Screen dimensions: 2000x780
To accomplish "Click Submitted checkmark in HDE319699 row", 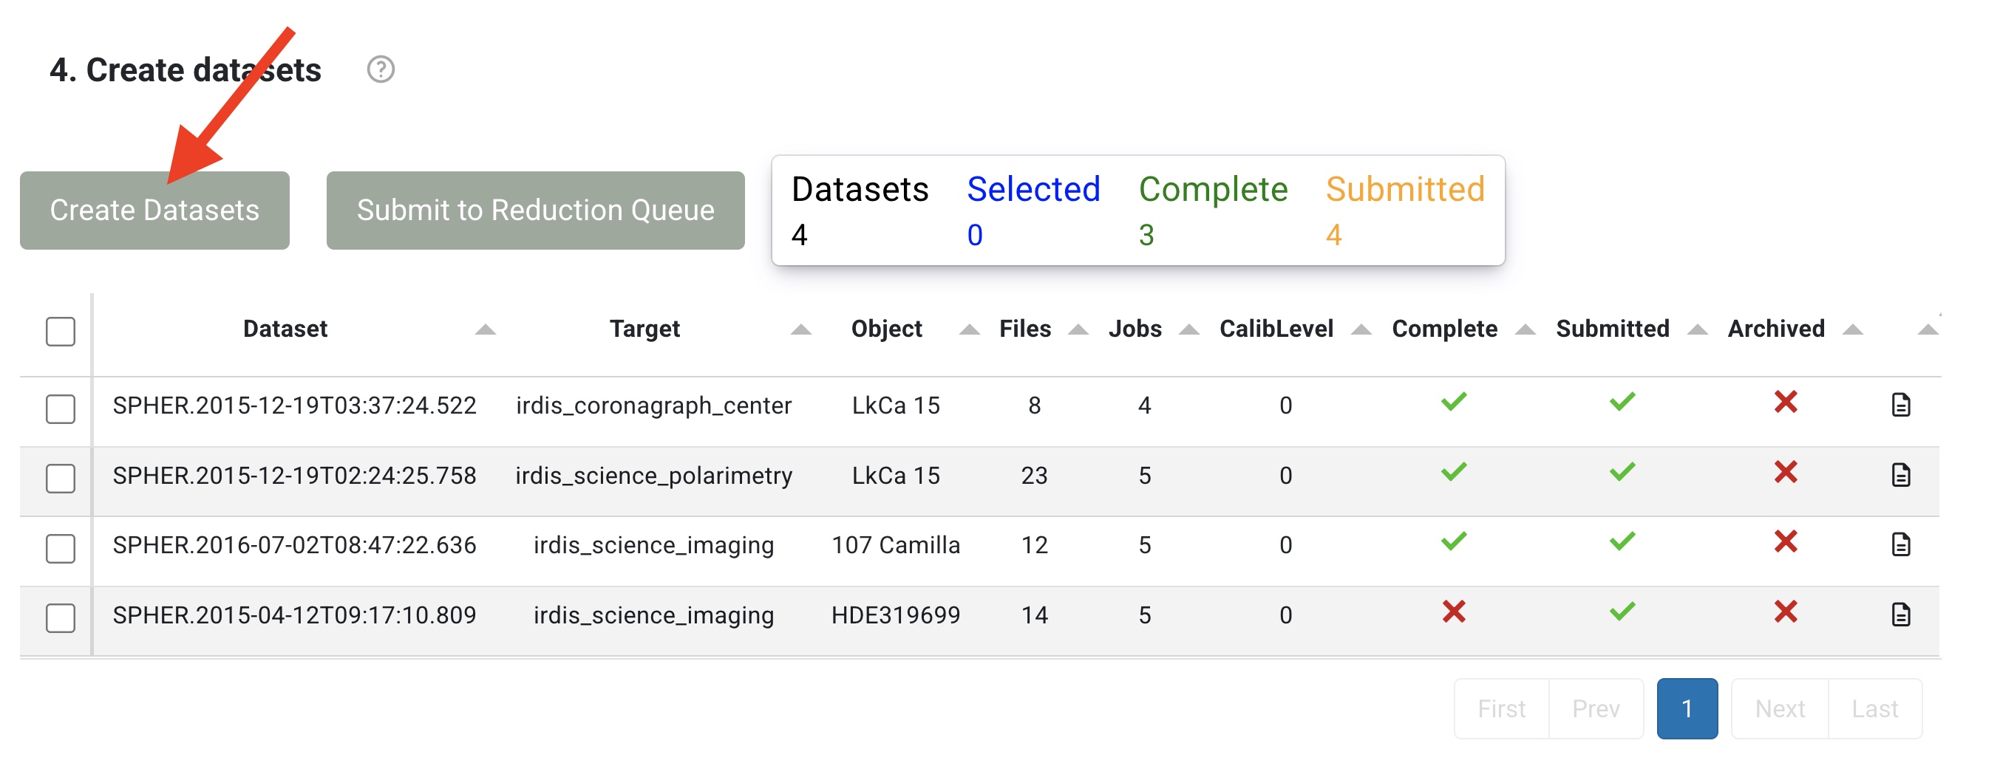I will tap(1622, 612).
